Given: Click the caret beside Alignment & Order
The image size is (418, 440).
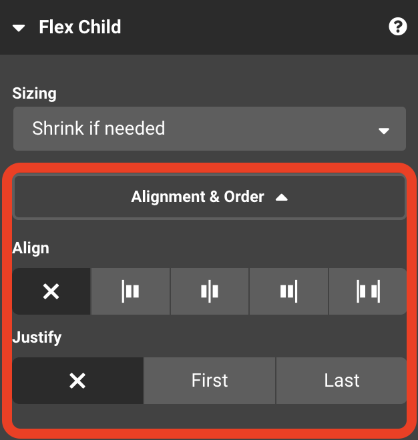Looking at the screenshot, I should pos(282,197).
